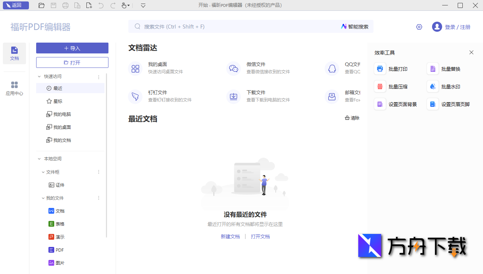Click the 智能搜索 AI smart search

click(x=355, y=26)
